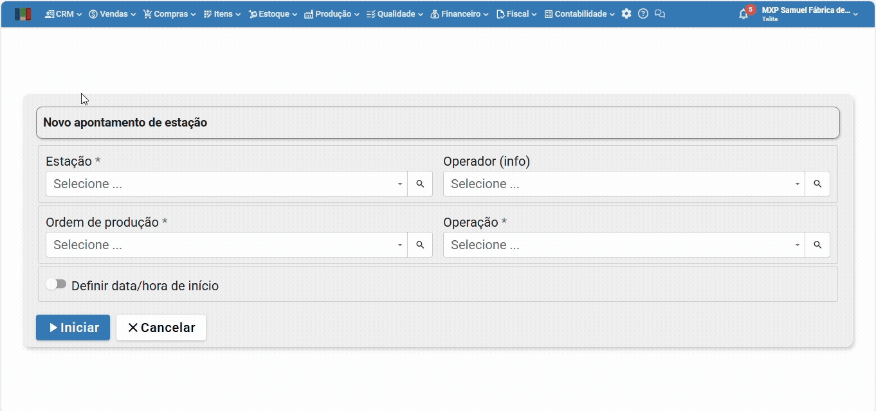876x411 pixels.
Task: Click the search icon beside Operação field
Action: 817,245
